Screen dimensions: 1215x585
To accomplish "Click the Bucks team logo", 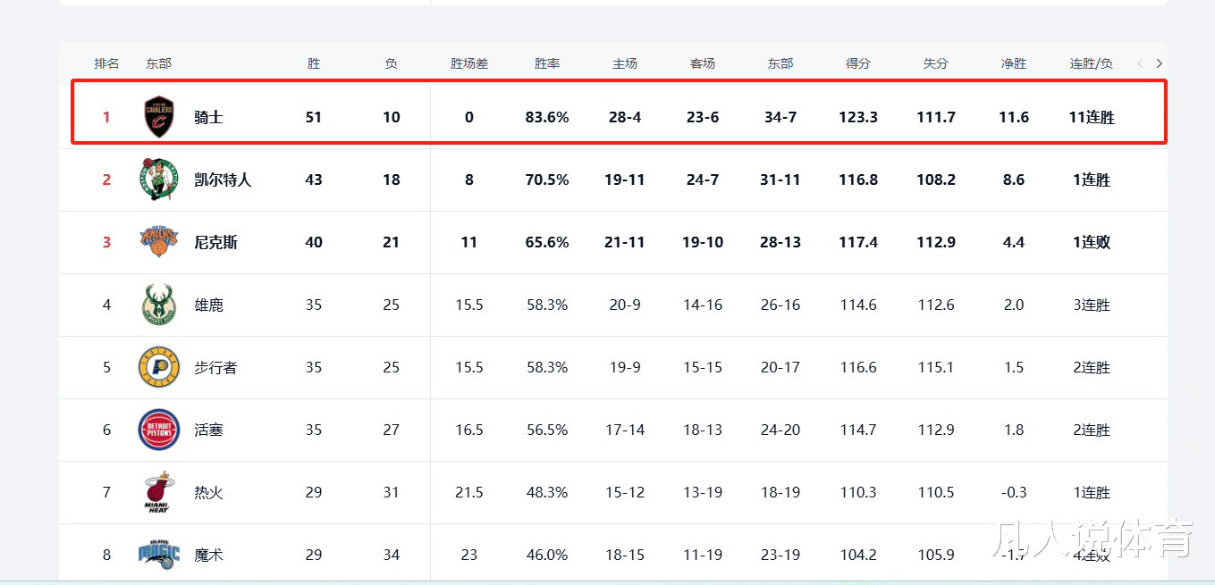I will pyautogui.click(x=158, y=305).
